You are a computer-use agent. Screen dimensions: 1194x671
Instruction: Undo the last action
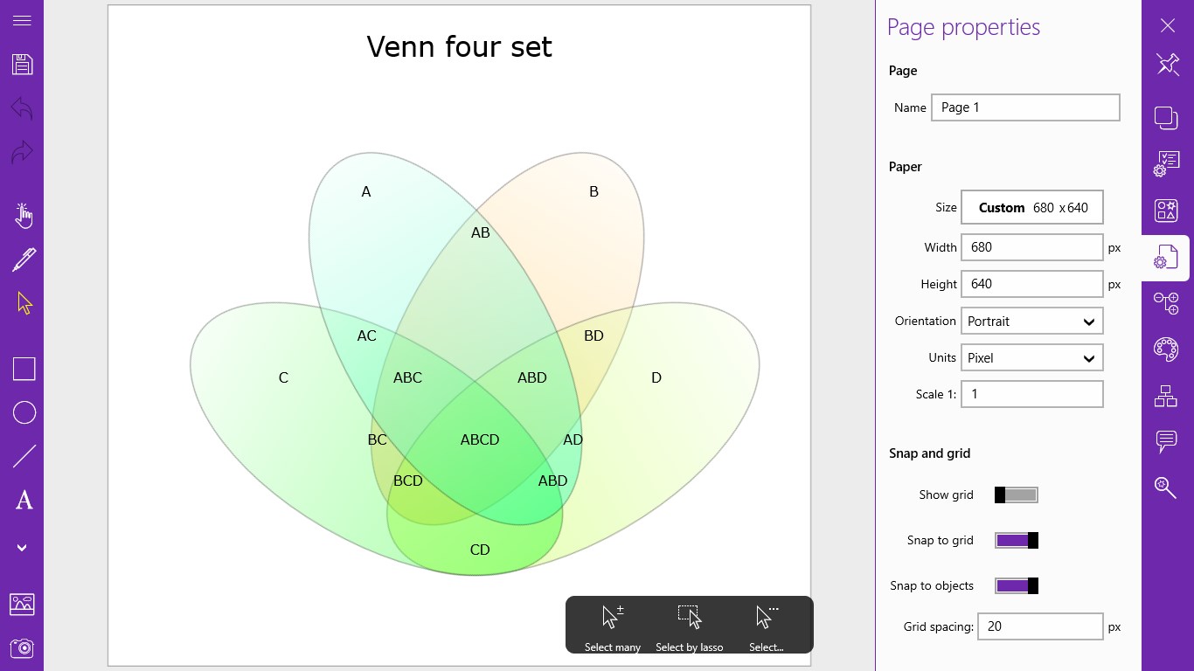click(x=24, y=107)
